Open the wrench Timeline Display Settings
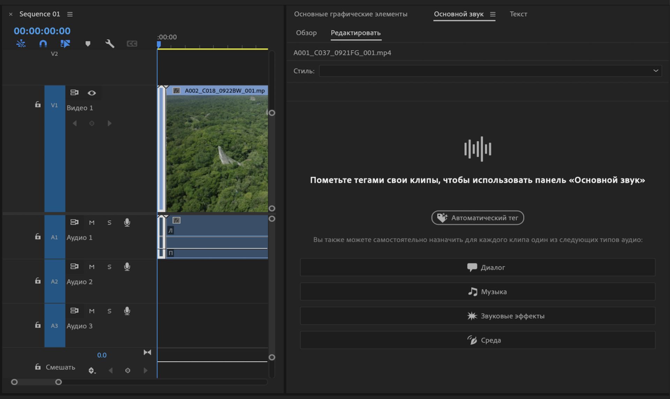This screenshot has width=670, height=399. [x=110, y=44]
